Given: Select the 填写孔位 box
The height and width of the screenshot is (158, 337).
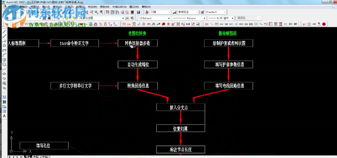Looking at the screenshot, I should (44, 146).
